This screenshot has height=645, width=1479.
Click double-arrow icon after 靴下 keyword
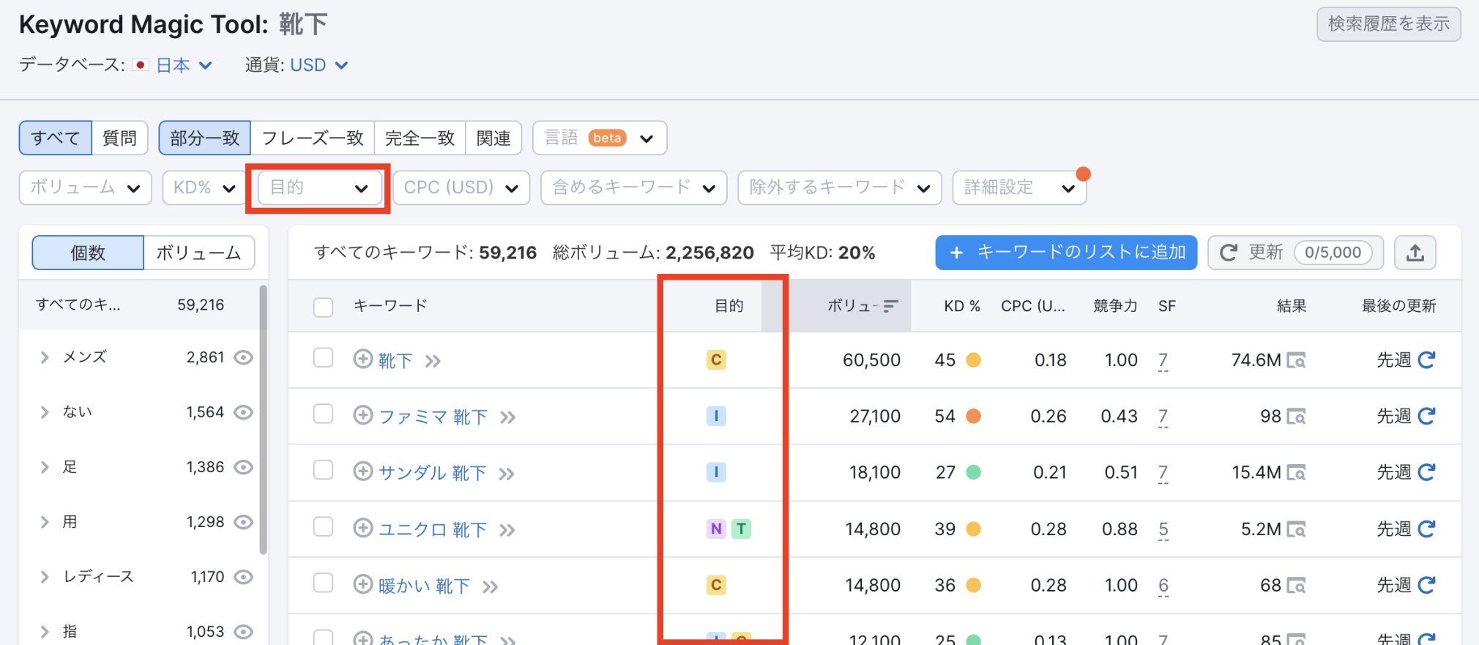tap(433, 361)
